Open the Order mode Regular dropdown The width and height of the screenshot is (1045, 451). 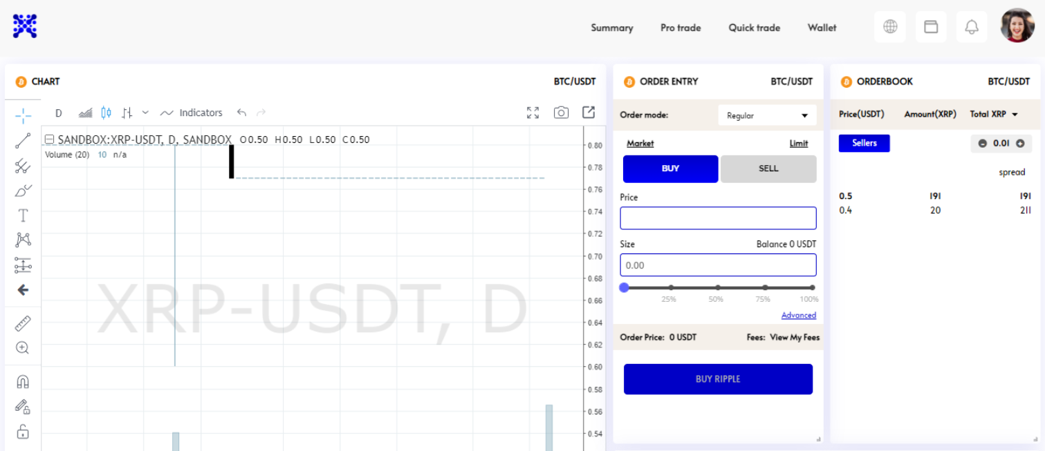click(767, 115)
